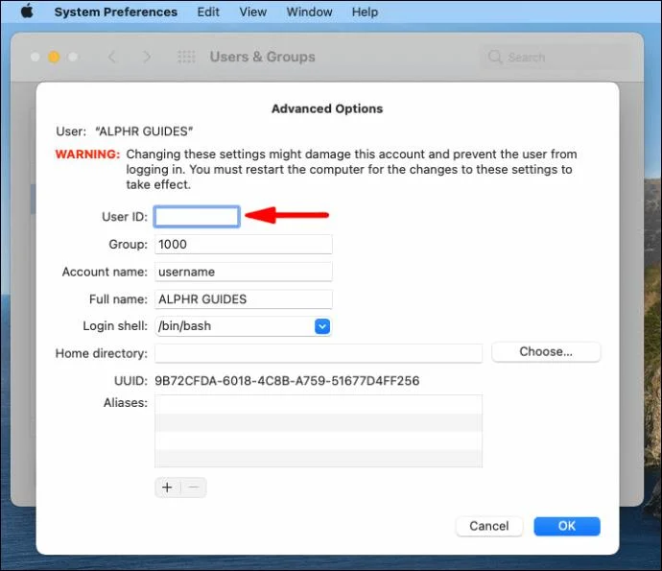Open the Help menu
The width and height of the screenshot is (662, 571).
365,12
